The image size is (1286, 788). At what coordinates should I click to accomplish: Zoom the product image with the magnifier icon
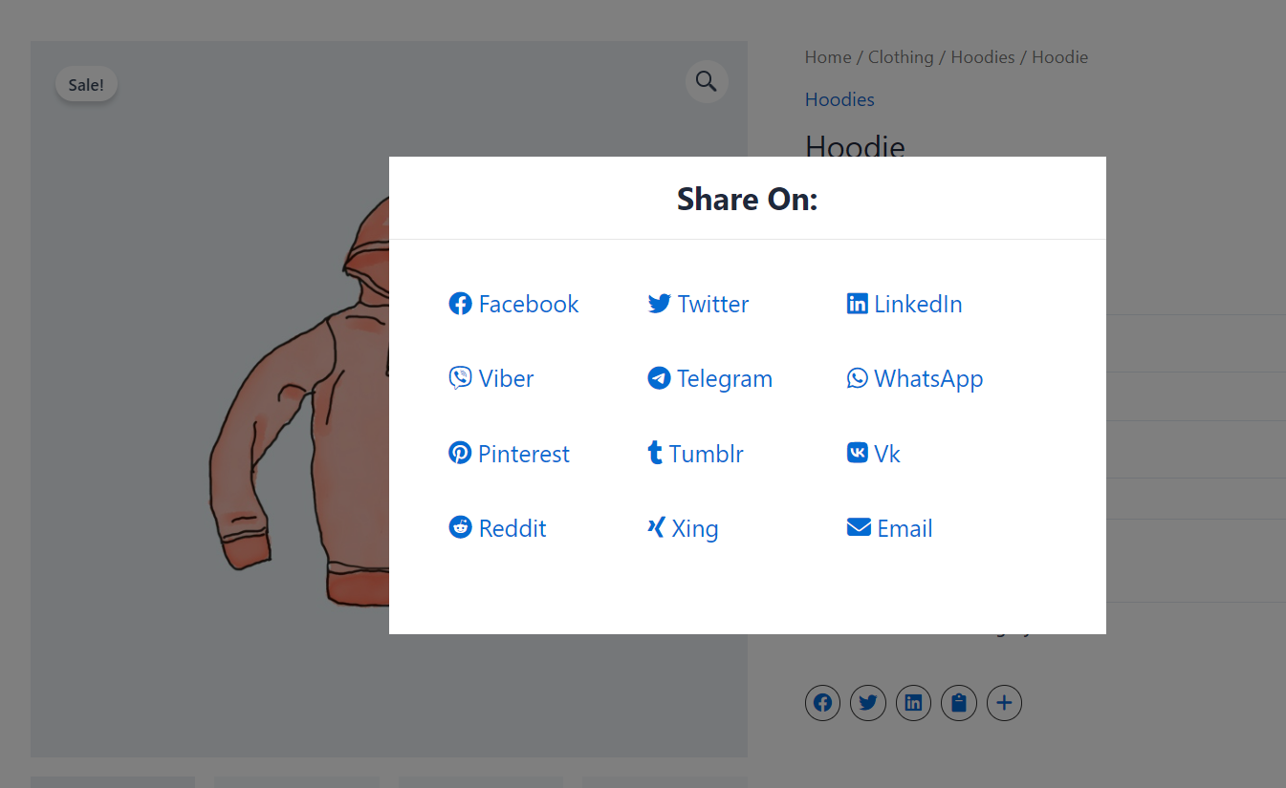click(707, 81)
